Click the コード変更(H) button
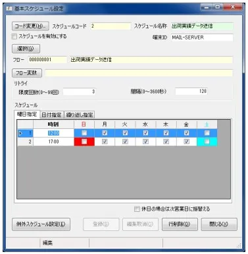This screenshot has width=248, height=254. click(x=30, y=26)
